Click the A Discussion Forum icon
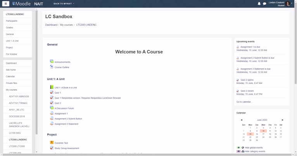This screenshot has height=156, width=297. point(52,107)
